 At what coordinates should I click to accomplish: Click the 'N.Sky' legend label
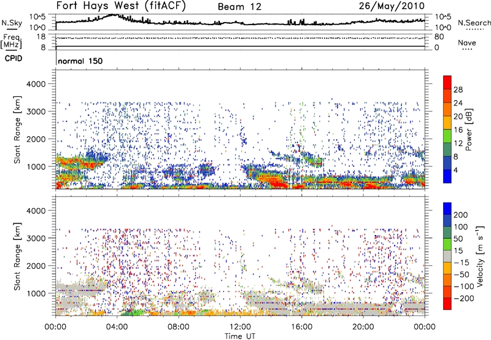click(12, 23)
